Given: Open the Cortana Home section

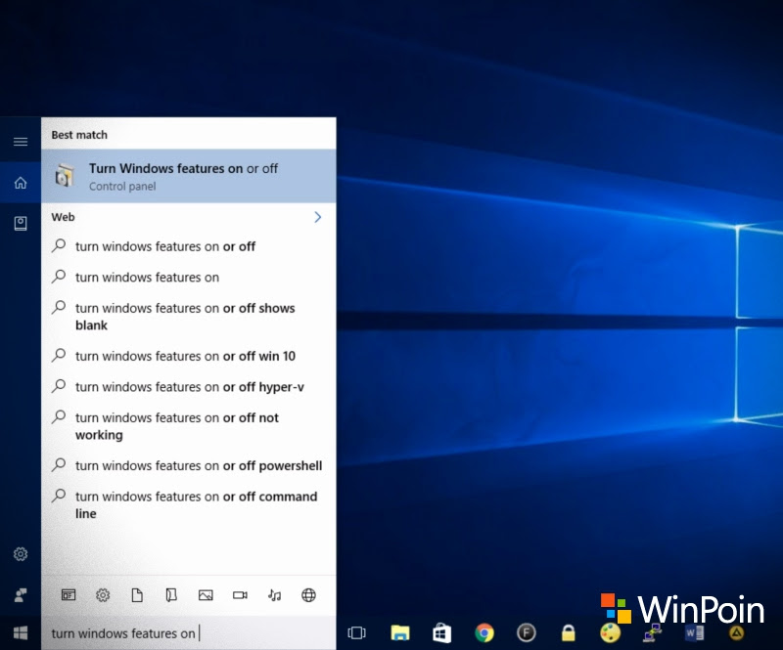Looking at the screenshot, I should pyautogui.click(x=21, y=183).
